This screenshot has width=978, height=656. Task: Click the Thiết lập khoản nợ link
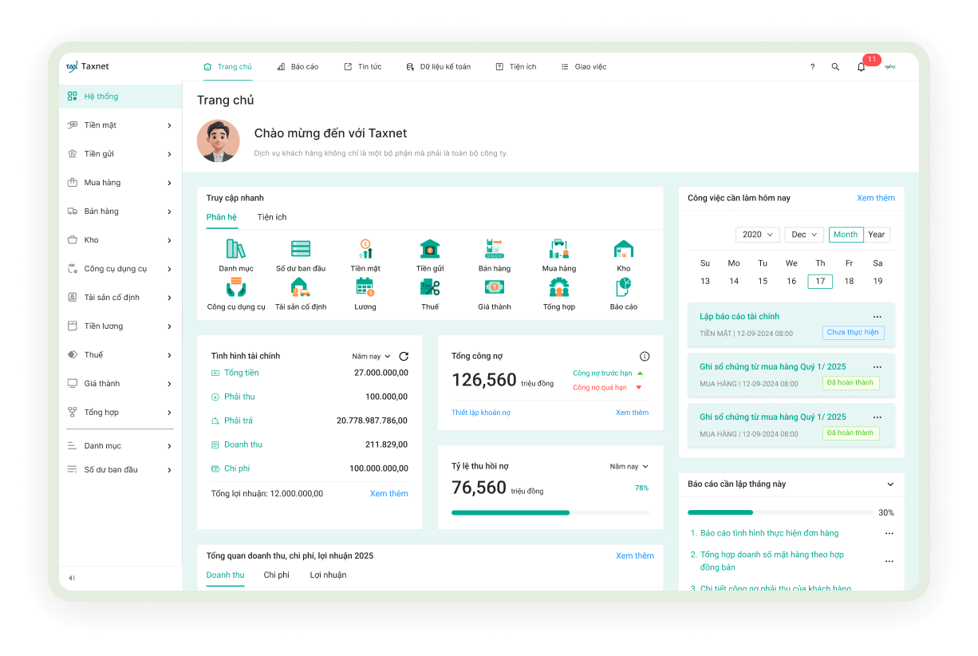pos(481,413)
